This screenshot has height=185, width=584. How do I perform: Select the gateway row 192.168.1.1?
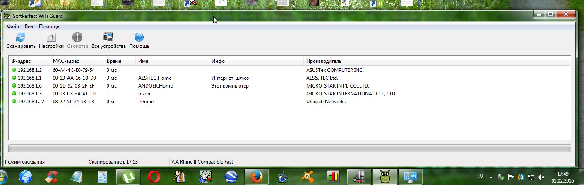pyautogui.click(x=289, y=78)
